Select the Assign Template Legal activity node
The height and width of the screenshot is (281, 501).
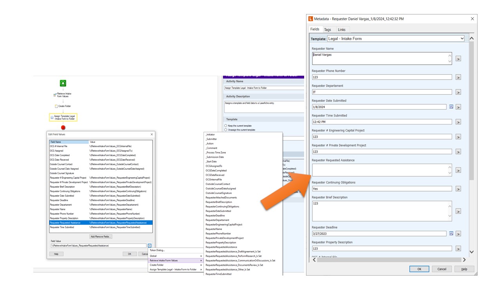pos(63,117)
